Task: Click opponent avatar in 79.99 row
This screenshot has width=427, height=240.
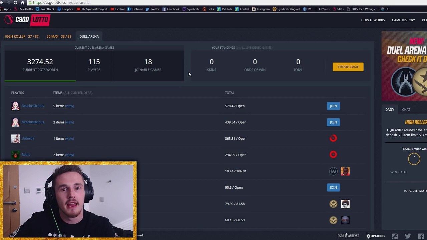Action: point(345,204)
